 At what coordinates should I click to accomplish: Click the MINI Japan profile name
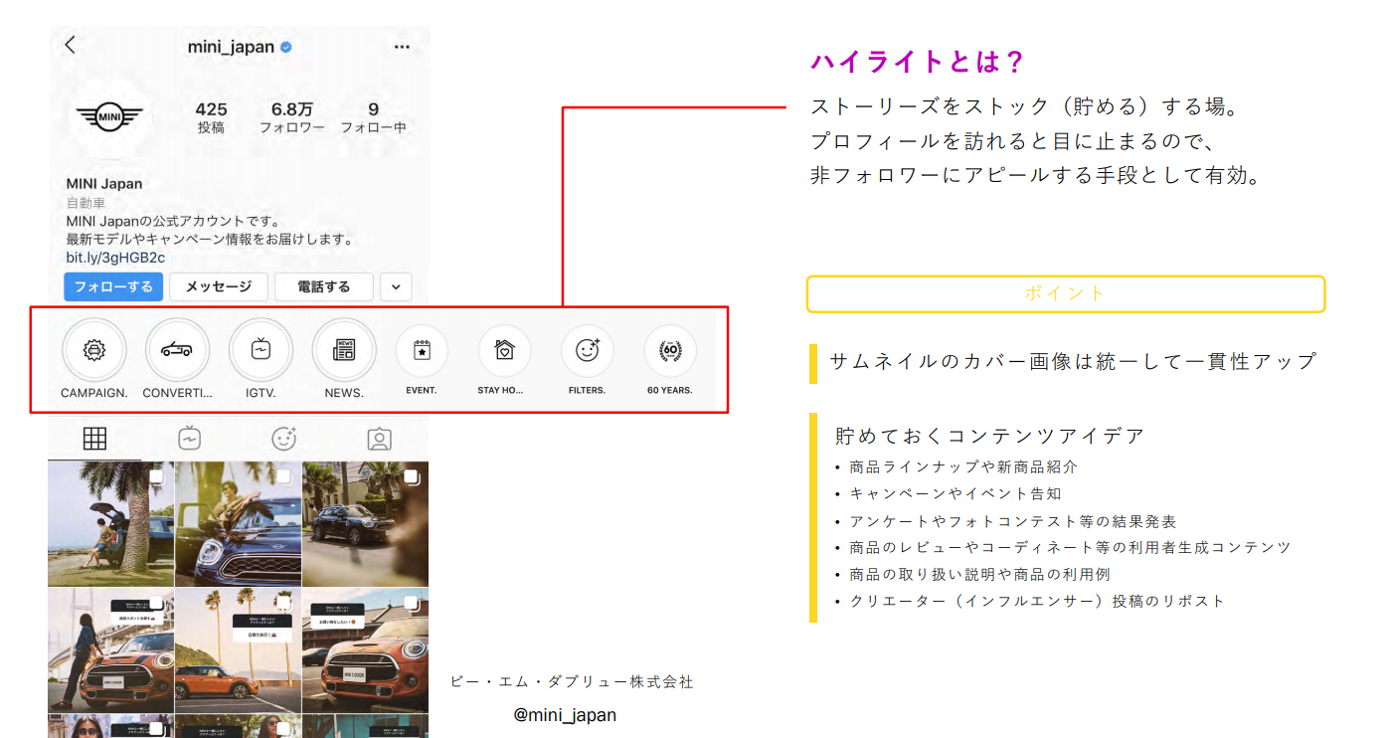point(104,183)
